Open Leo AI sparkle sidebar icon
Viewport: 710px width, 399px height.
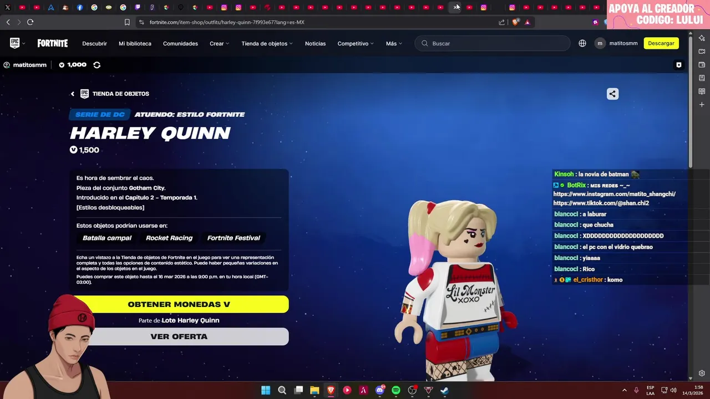[702, 38]
